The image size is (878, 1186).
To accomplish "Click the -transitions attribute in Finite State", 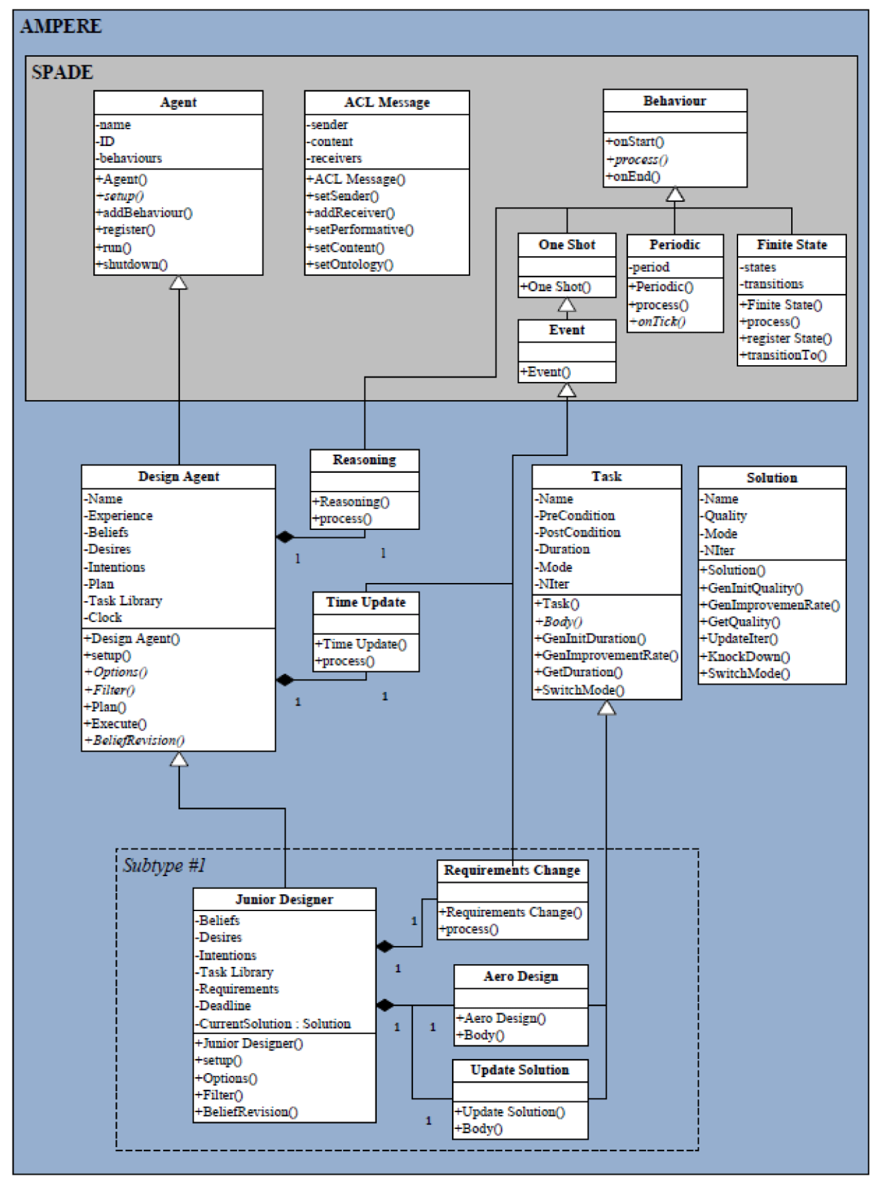I will (772, 284).
